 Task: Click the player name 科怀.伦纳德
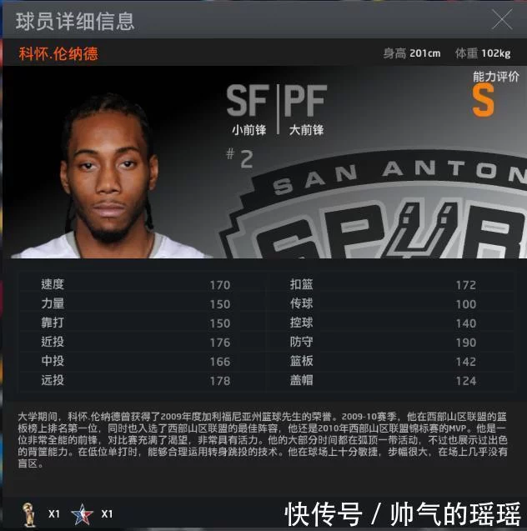58,53
